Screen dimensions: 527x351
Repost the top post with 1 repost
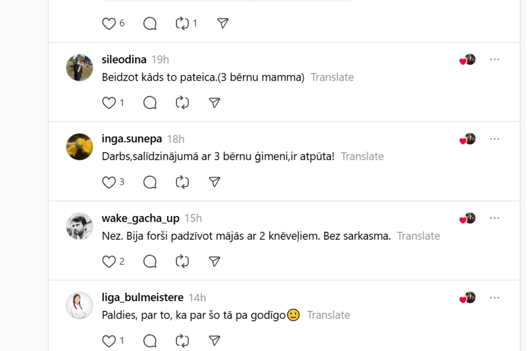(182, 23)
